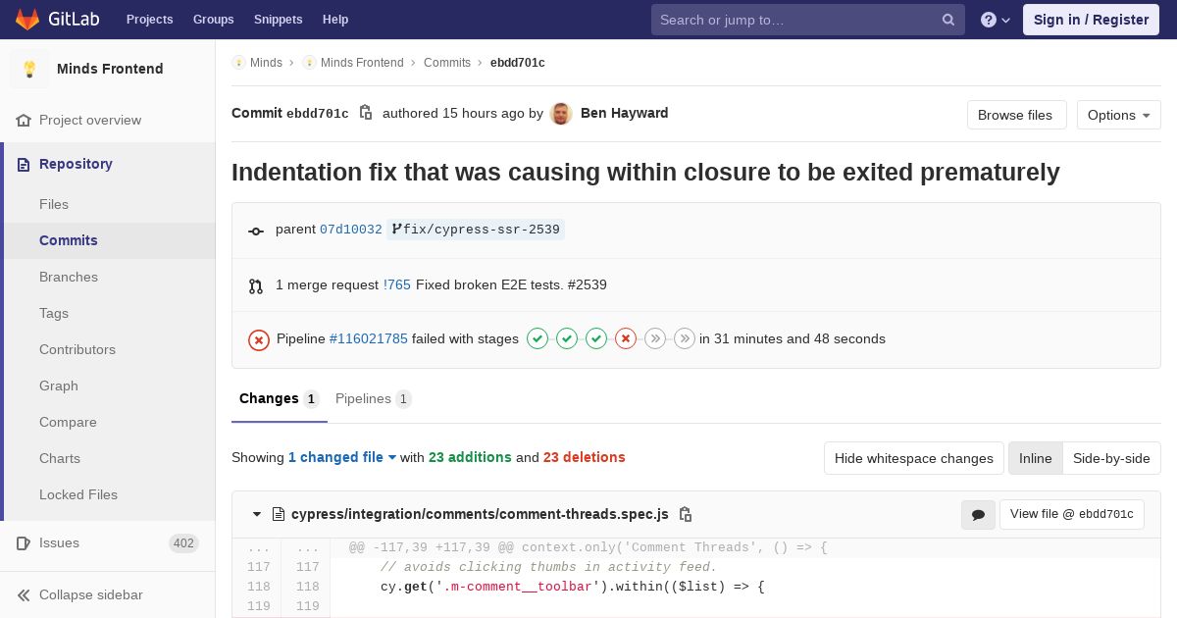
Task: Click the Collapse sidebar label
Action: [x=91, y=594]
